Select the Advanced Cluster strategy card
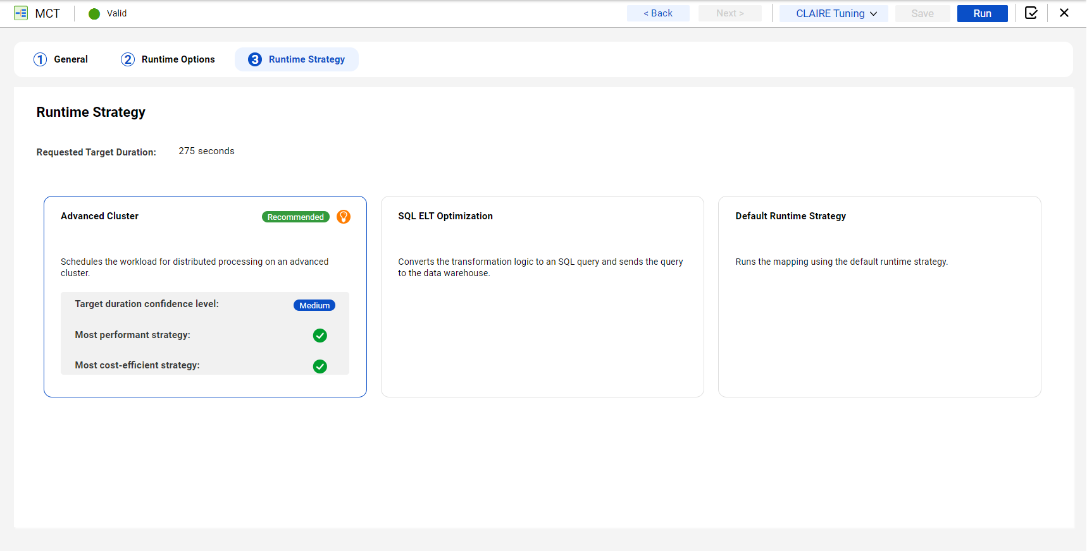Viewport: 1087px width, 551px height. point(205,296)
